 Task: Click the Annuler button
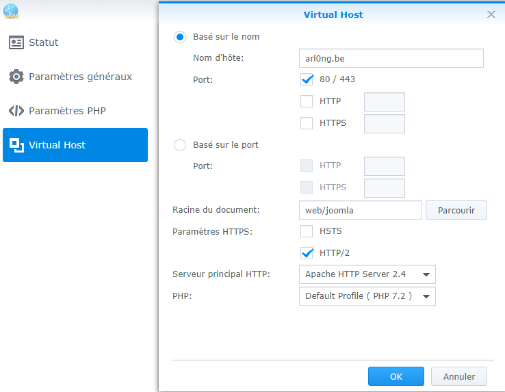(x=459, y=376)
